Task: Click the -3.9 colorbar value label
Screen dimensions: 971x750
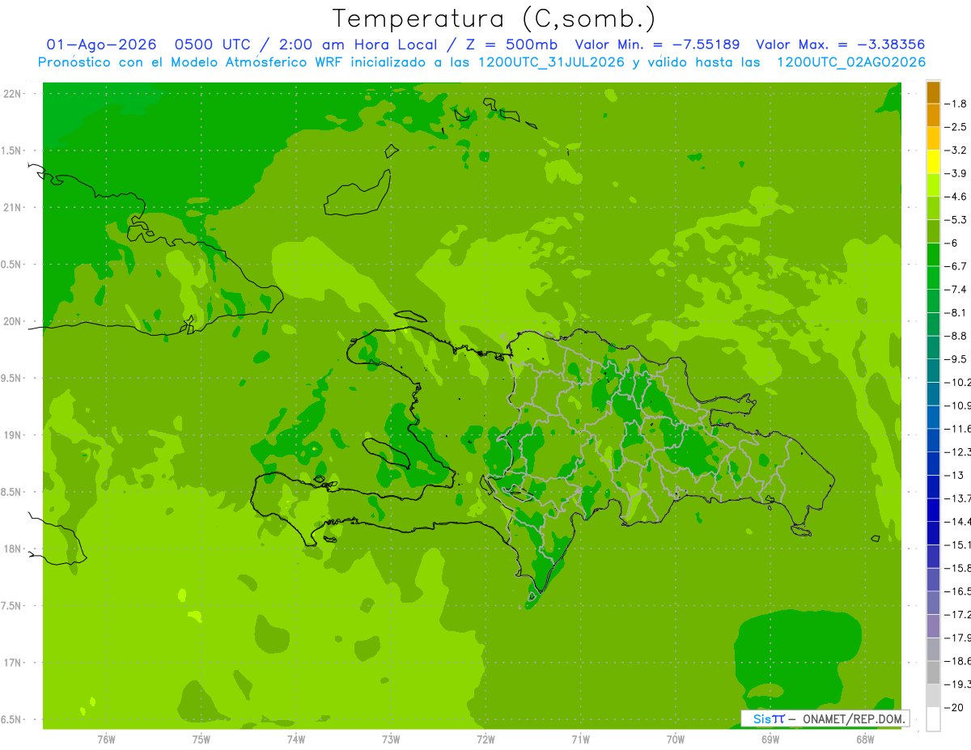Action: pos(956,173)
